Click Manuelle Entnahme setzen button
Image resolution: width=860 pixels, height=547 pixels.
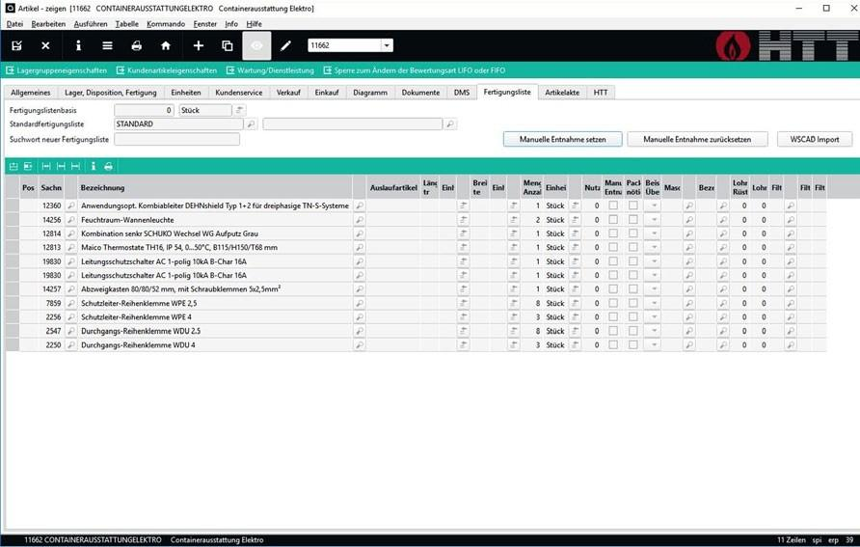click(x=563, y=139)
